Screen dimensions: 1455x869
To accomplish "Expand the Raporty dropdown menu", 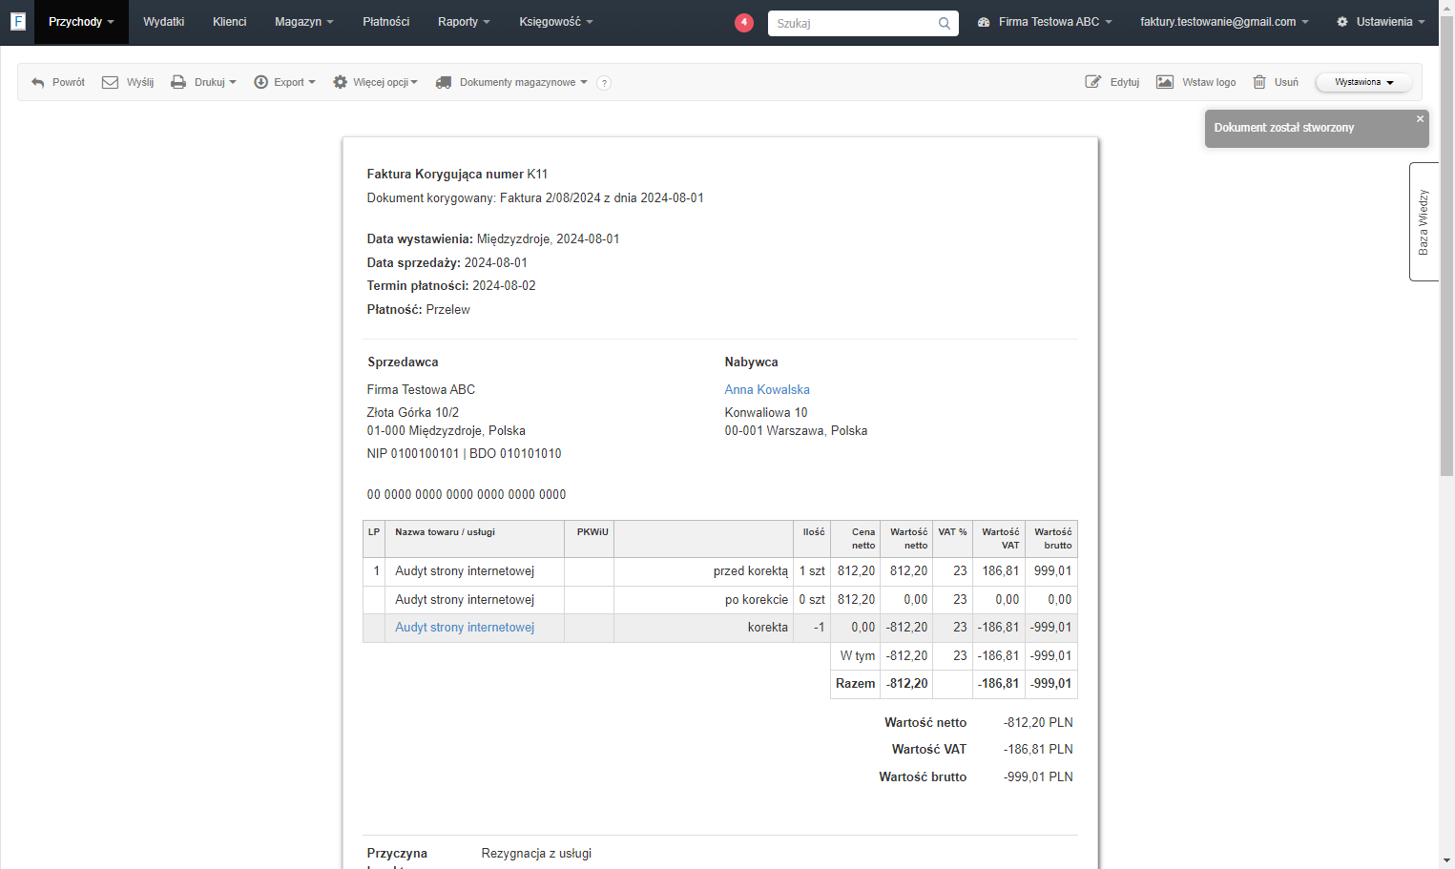I will (464, 22).
